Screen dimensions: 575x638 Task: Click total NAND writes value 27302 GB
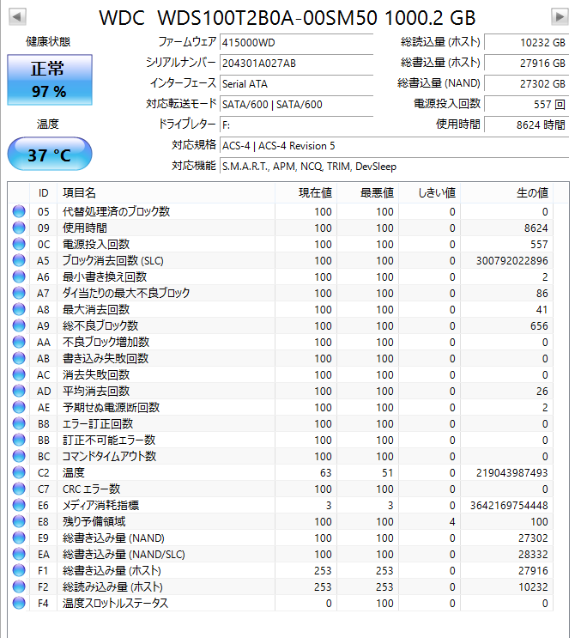pyautogui.click(x=527, y=84)
